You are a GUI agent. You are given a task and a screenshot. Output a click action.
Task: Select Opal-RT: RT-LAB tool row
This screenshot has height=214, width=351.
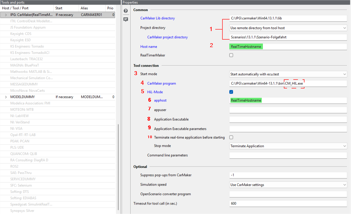(x=57, y=135)
